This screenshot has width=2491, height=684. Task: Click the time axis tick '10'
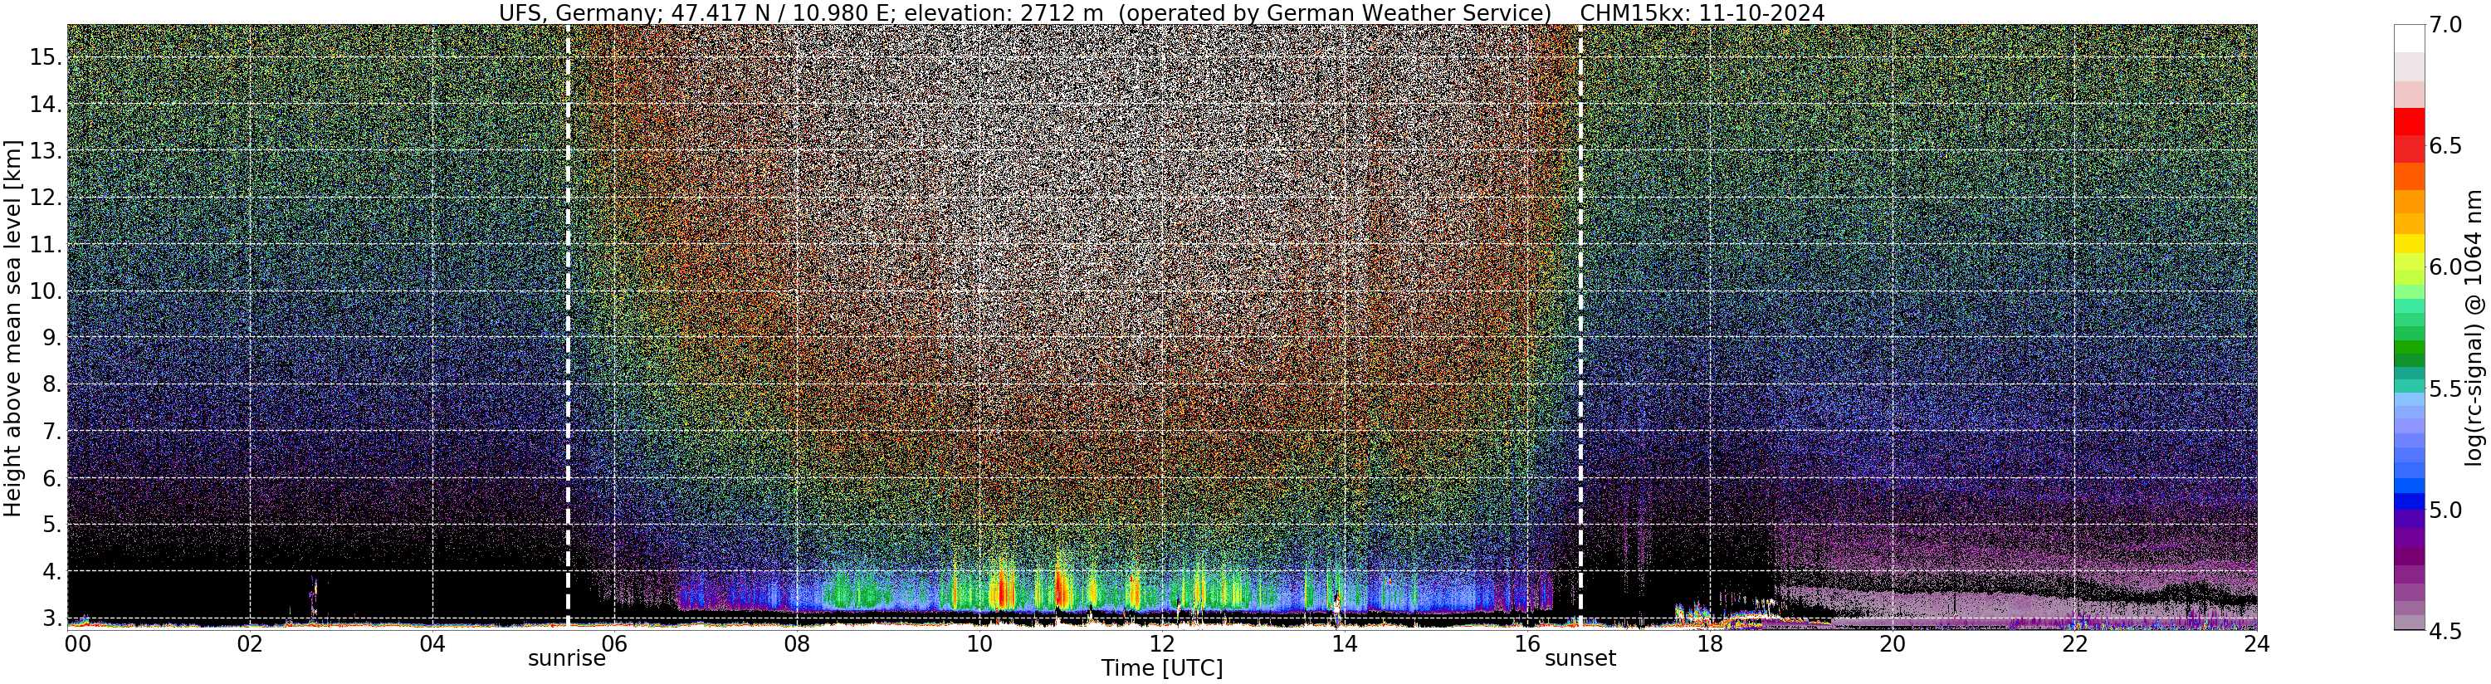click(x=979, y=643)
